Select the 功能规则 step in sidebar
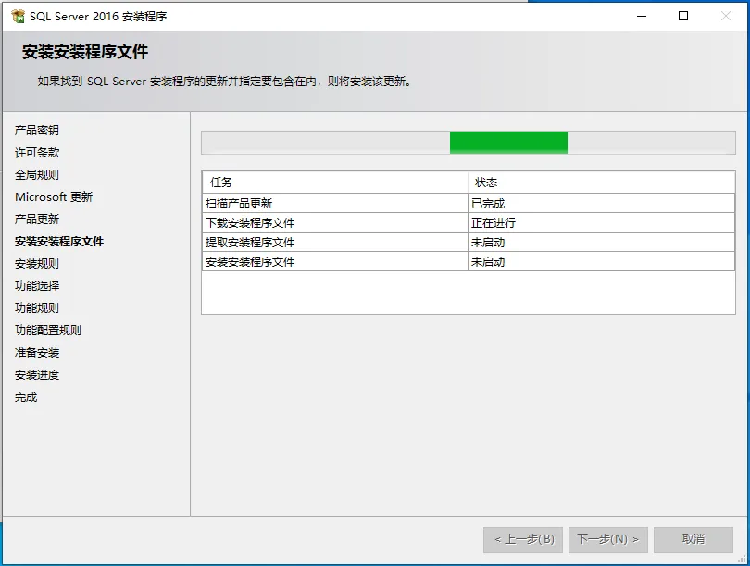This screenshot has width=750, height=566. tap(37, 308)
